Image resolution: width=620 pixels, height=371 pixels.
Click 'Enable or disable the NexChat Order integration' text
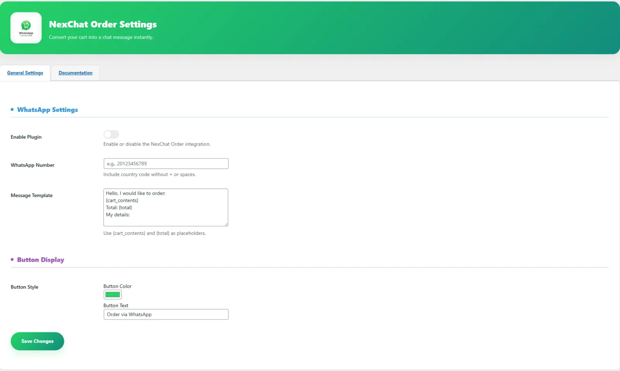157,144
